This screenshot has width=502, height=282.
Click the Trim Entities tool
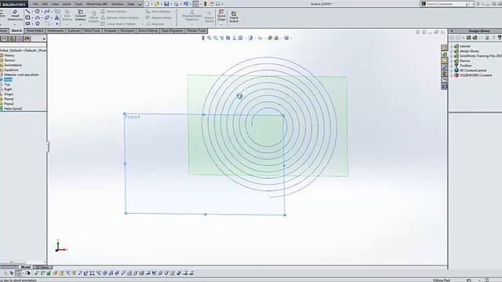click(x=67, y=15)
